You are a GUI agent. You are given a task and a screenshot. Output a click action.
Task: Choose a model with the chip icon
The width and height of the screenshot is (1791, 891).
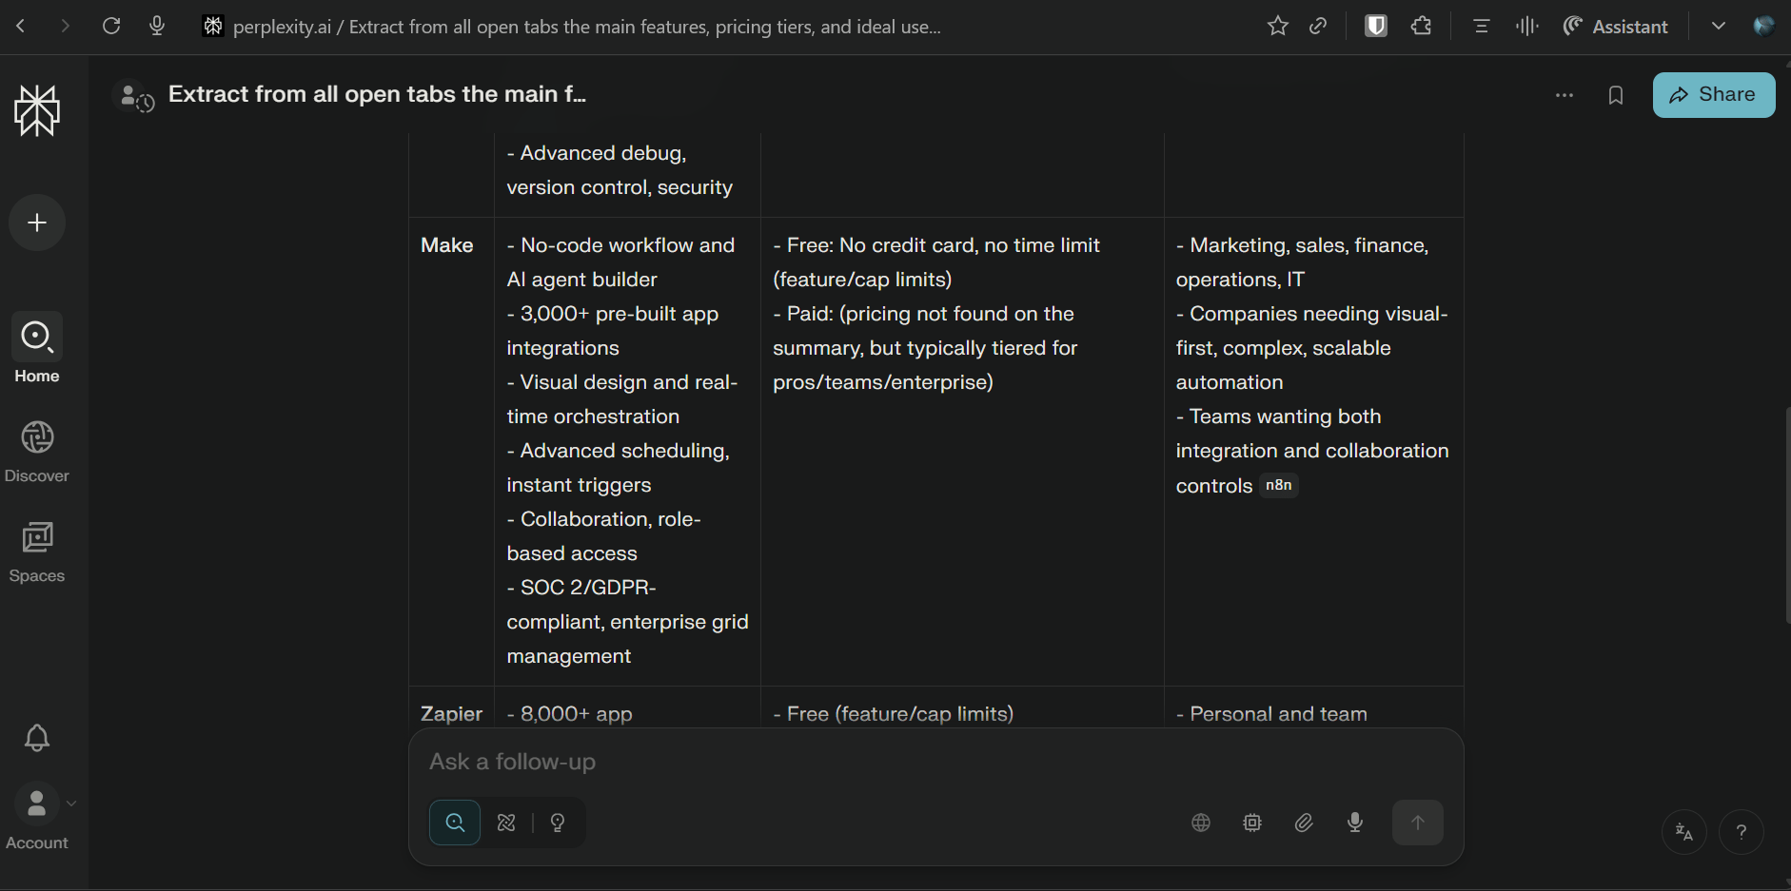pyautogui.click(x=1252, y=823)
